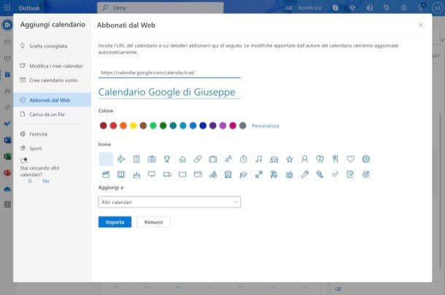Open the PowerPoint app in left rail

click(x=7, y=172)
